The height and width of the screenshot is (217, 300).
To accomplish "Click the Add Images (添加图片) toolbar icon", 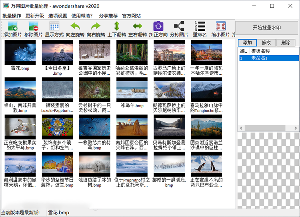I will point(13,29).
